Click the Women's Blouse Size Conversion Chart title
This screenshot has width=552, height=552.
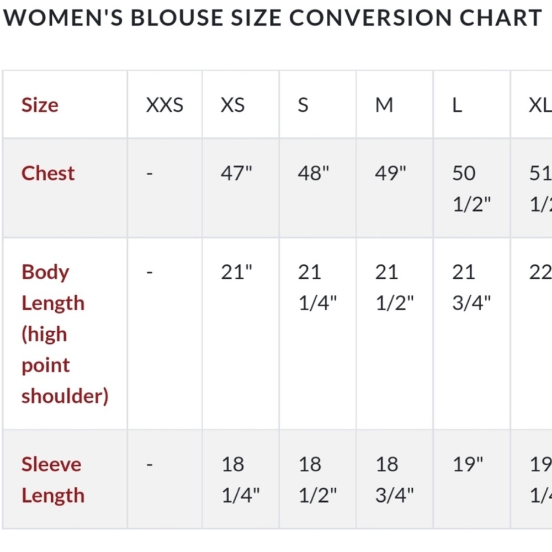click(273, 18)
